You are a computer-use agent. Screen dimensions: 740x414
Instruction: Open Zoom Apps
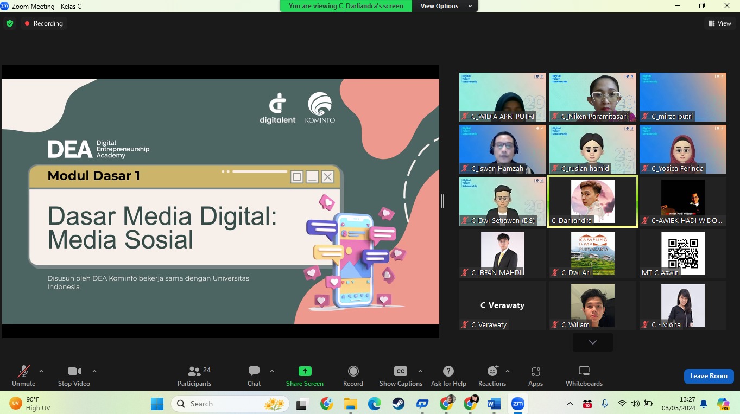tap(535, 375)
